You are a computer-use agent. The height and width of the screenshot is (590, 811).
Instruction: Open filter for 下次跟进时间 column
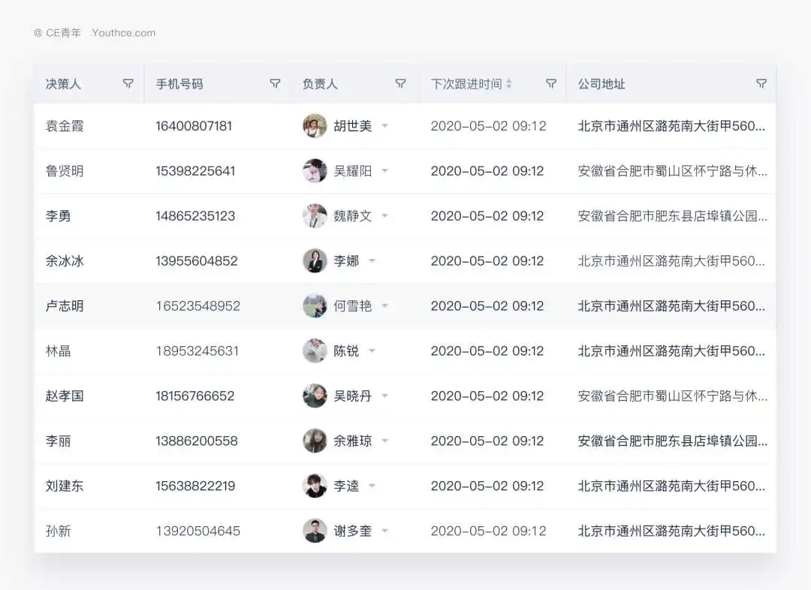coord(550,84)
